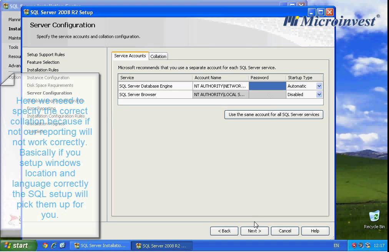The height and width of the screenshot is (252, 389).
Task: Click the red shield tray icon
Action: point(354,245)
